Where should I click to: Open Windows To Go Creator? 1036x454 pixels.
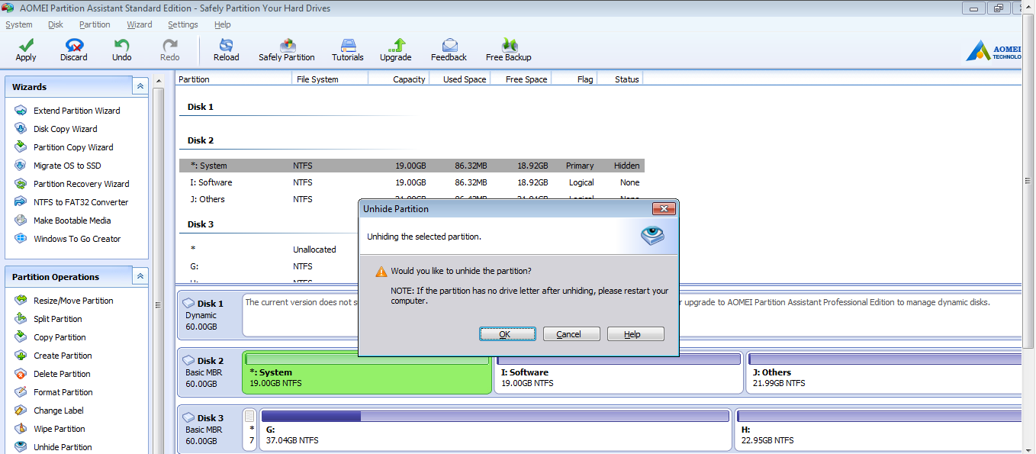coord(77,239)
